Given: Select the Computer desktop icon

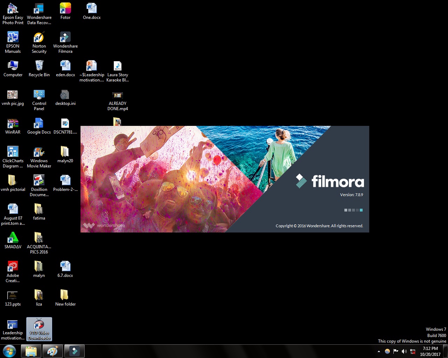Looking at the screenshot, I should click(13, 69).
